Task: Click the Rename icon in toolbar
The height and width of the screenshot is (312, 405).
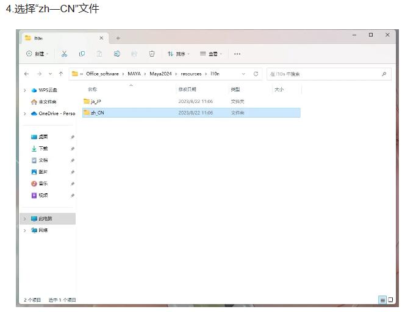Action: [x=117, y=54]
